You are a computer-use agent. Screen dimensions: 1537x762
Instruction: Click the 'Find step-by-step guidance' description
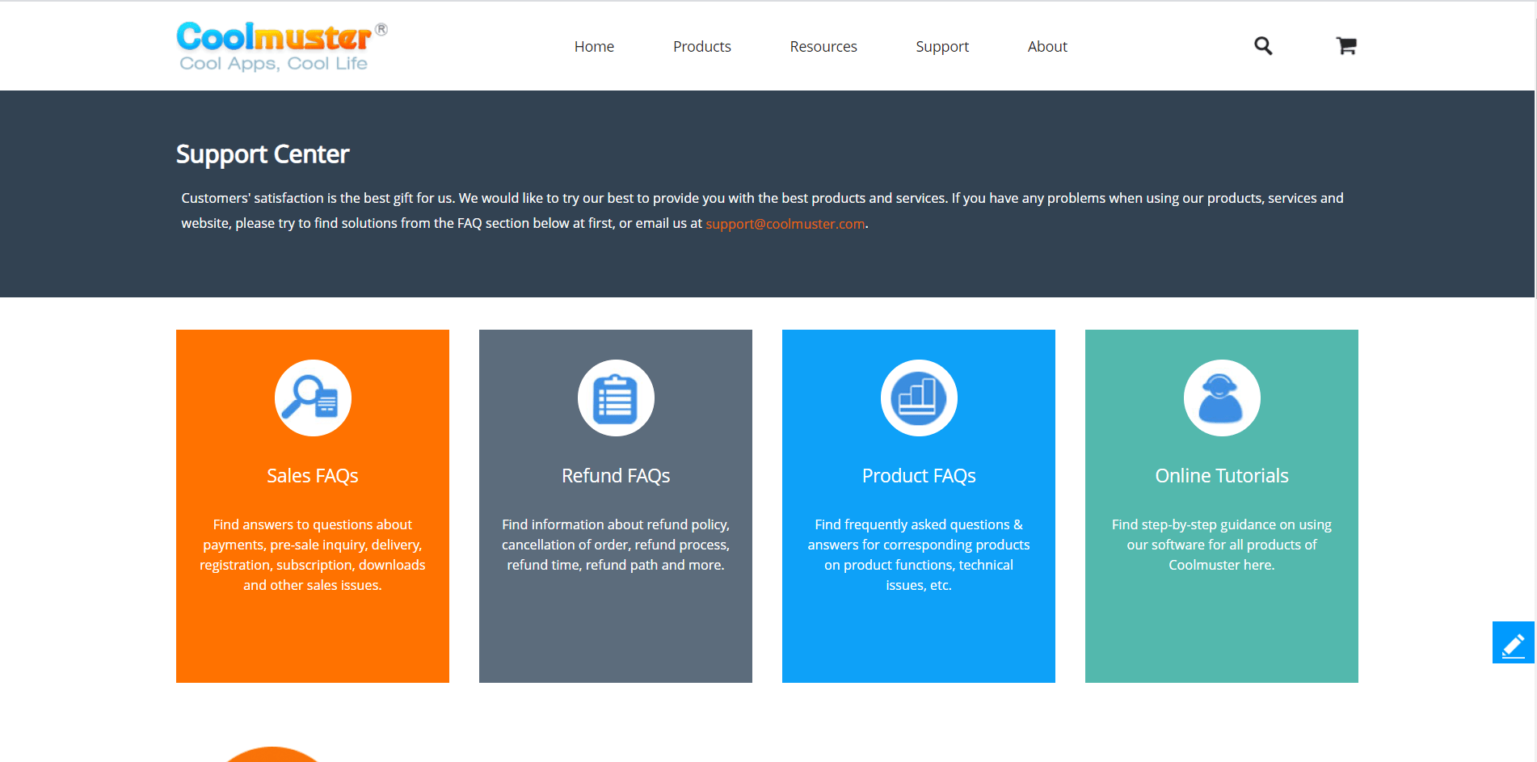click(x=1222, y=545)
